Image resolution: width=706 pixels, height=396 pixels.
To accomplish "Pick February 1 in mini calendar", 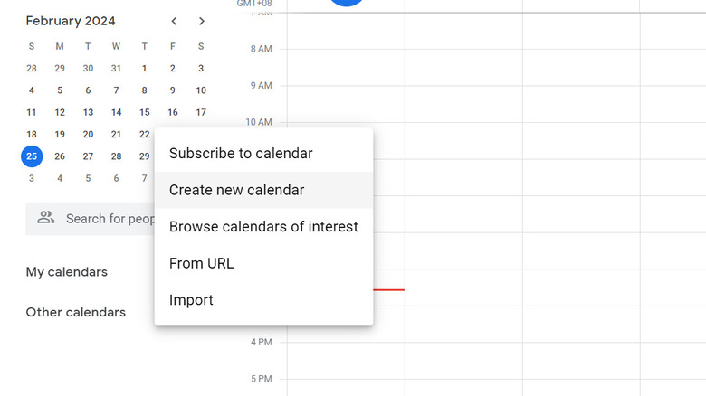I will coord(144,69).
